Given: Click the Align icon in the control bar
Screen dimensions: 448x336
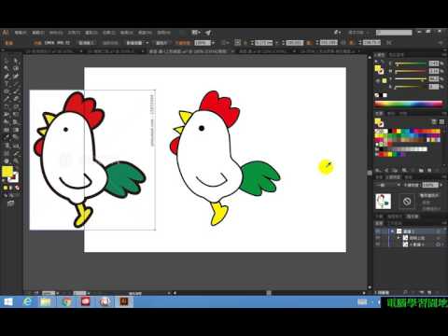Looking at the screenshot, I should (x=238, y=43).
